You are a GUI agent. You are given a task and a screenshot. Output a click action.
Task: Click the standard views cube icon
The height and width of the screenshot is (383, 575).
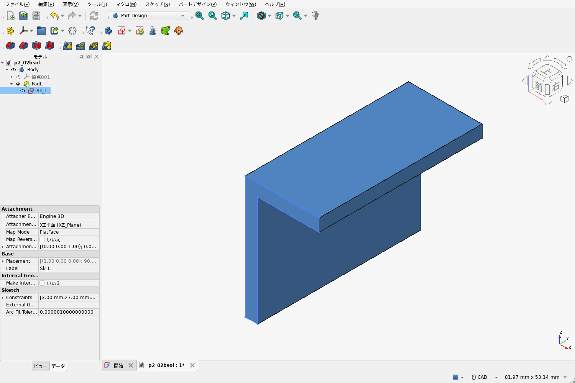pos(226,16)
